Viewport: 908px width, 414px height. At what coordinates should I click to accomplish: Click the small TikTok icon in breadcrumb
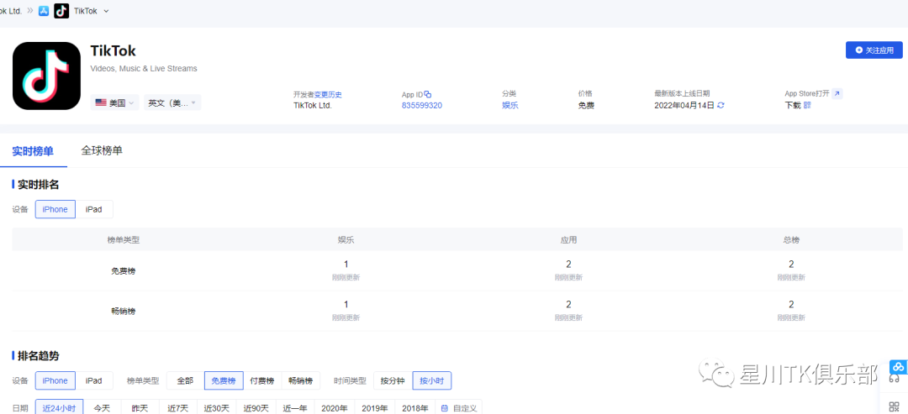point(61,10)
